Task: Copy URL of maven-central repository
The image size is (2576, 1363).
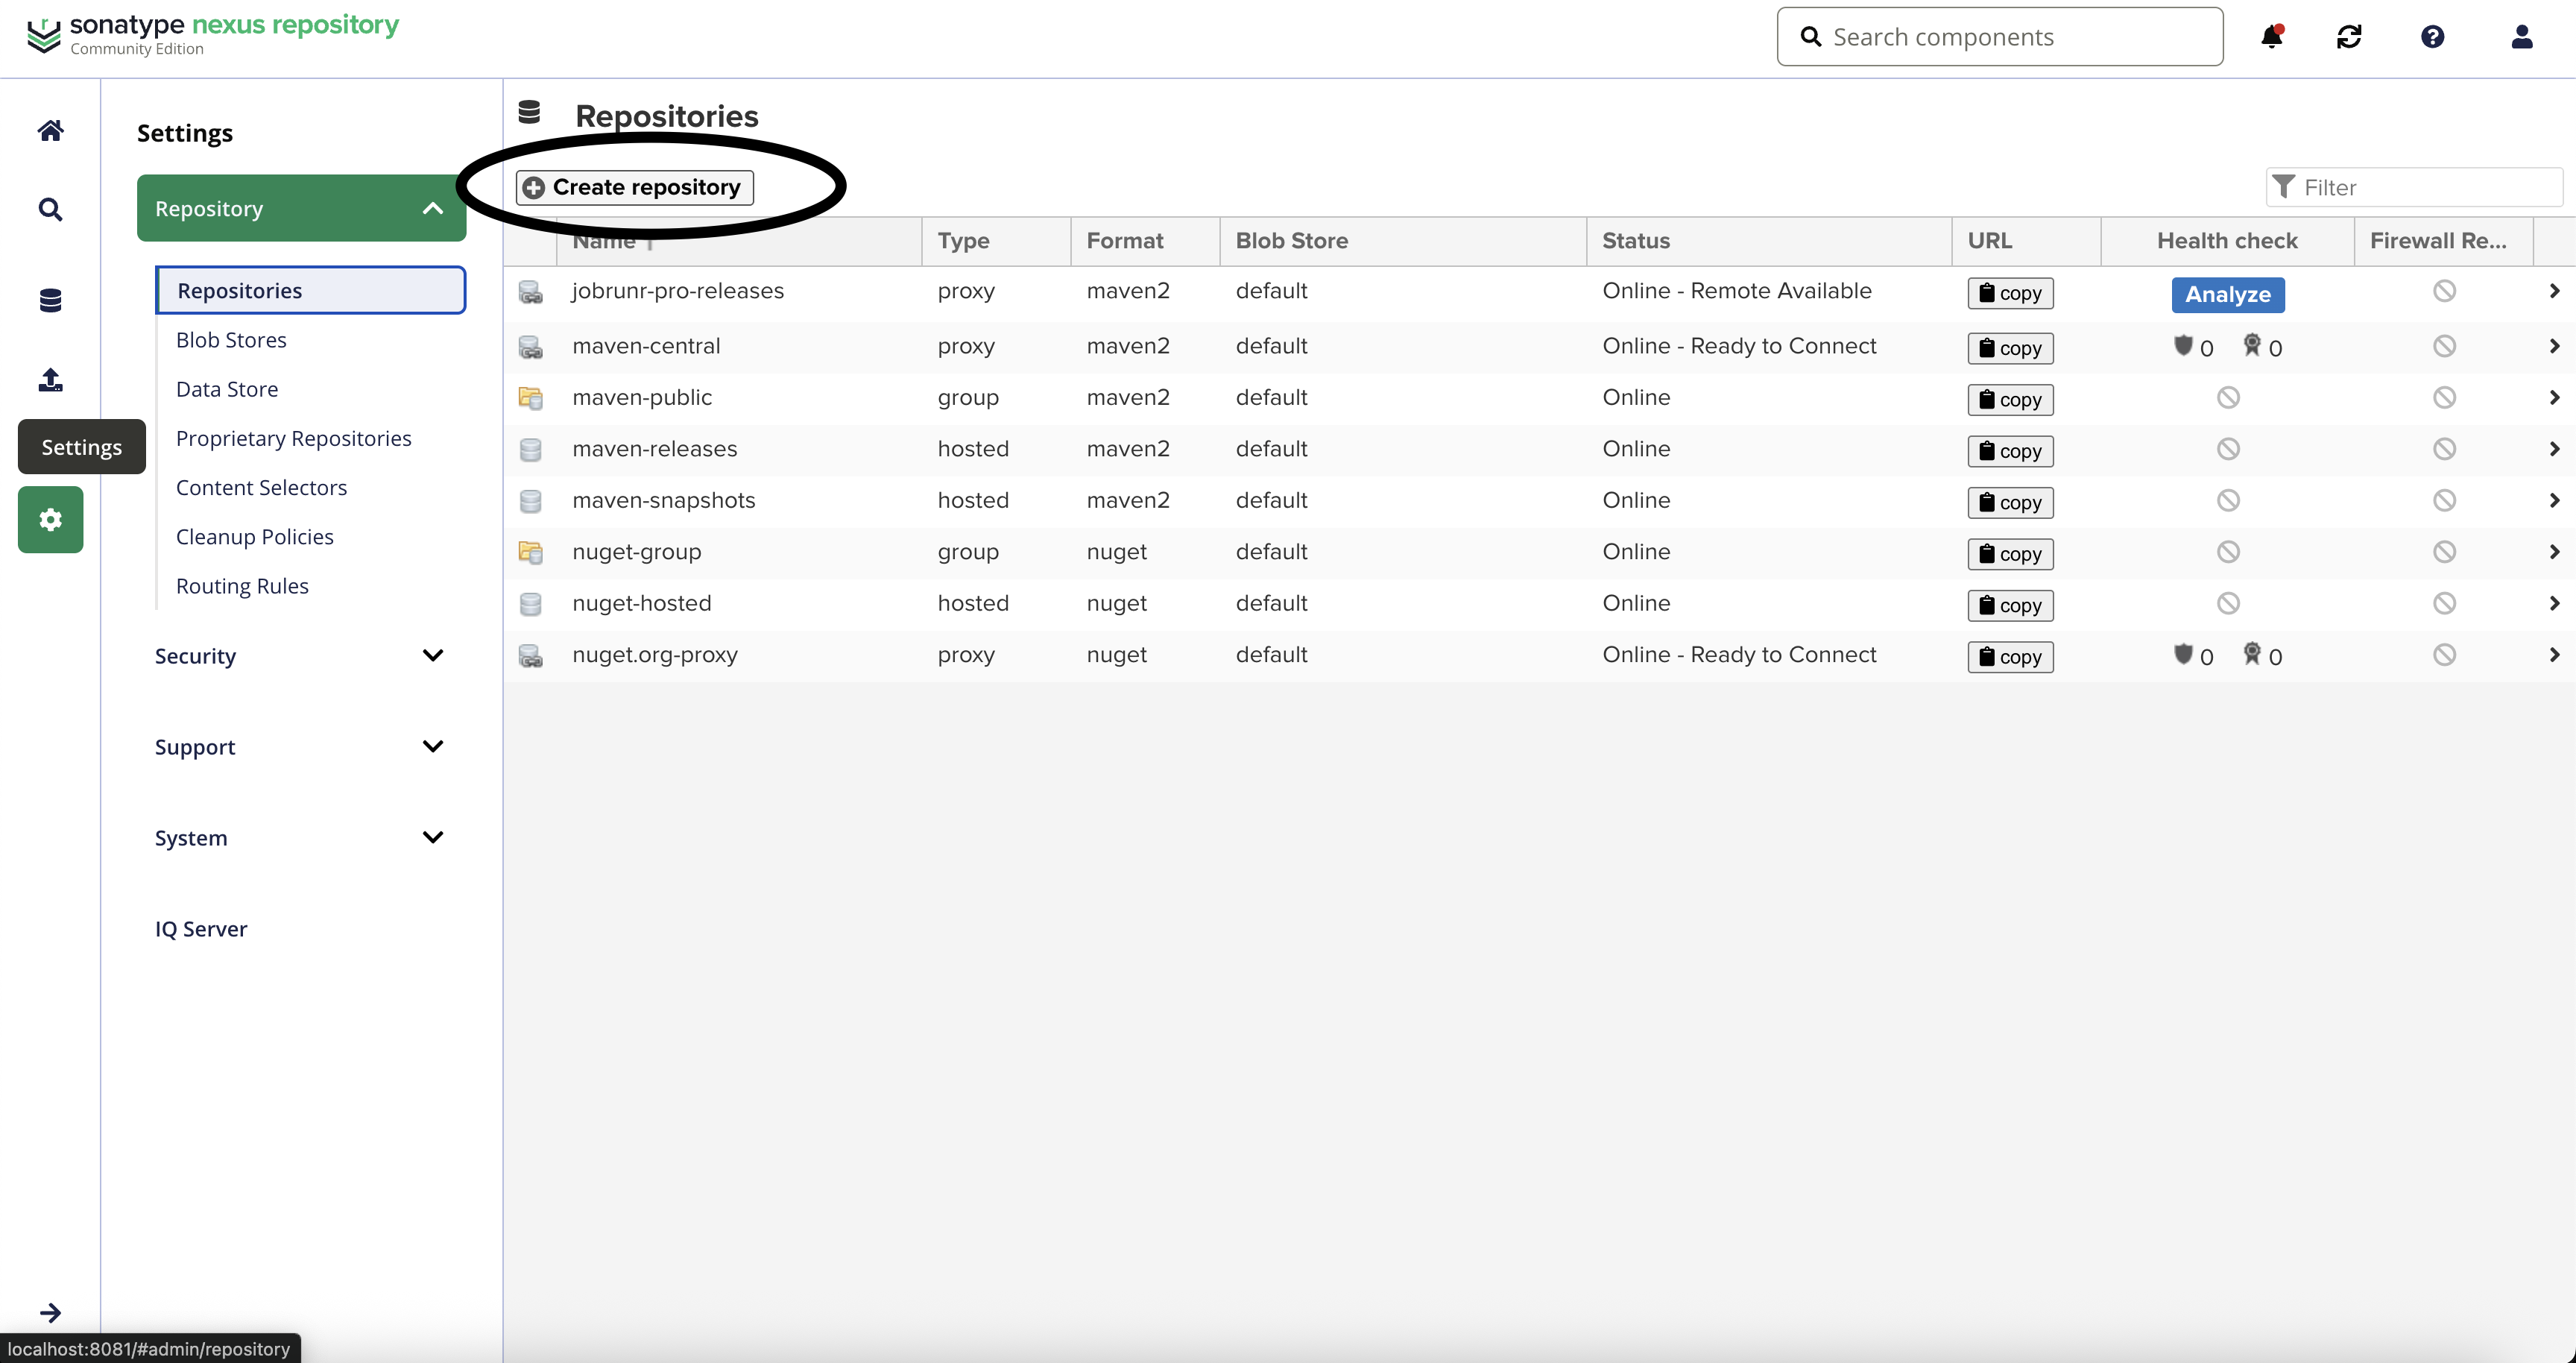Action: (2010, 348)
